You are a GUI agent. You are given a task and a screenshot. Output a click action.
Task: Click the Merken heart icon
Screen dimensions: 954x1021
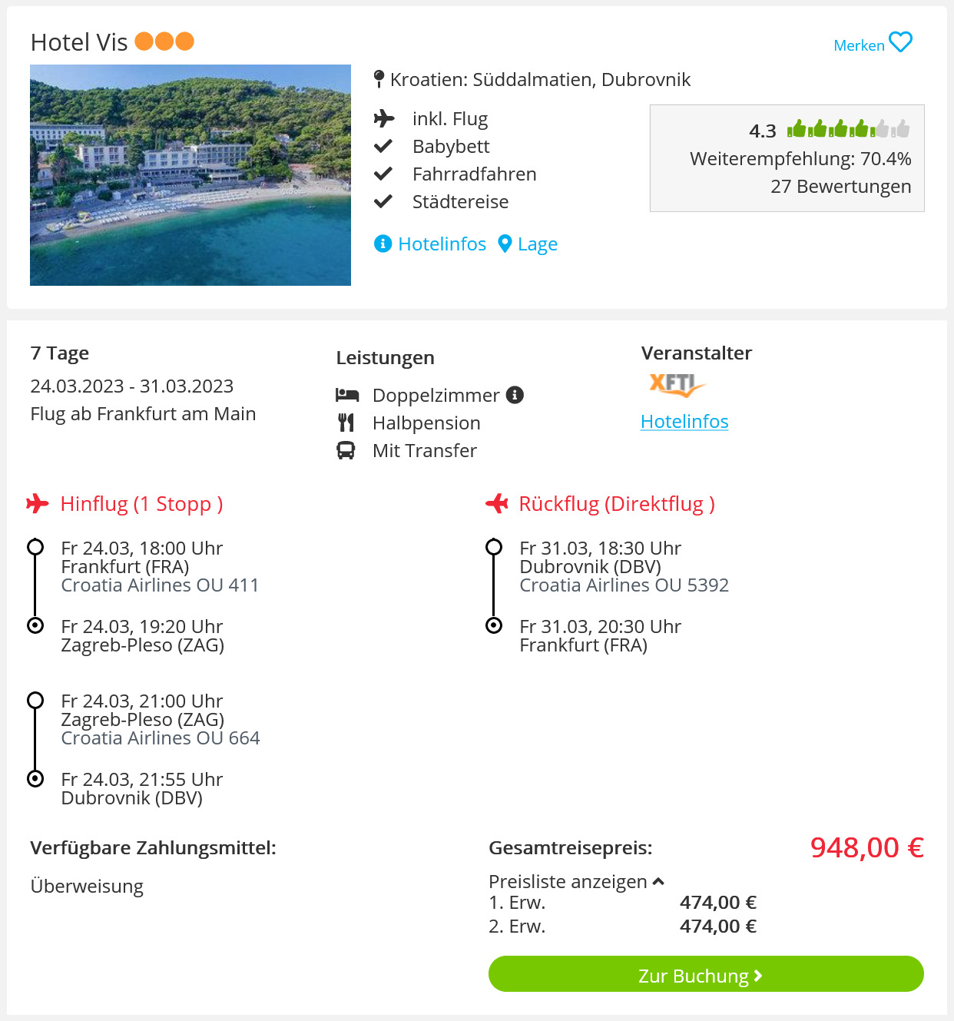[900, 42]
